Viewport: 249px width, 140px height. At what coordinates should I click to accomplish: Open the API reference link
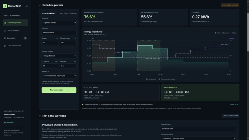pos(9,122)
